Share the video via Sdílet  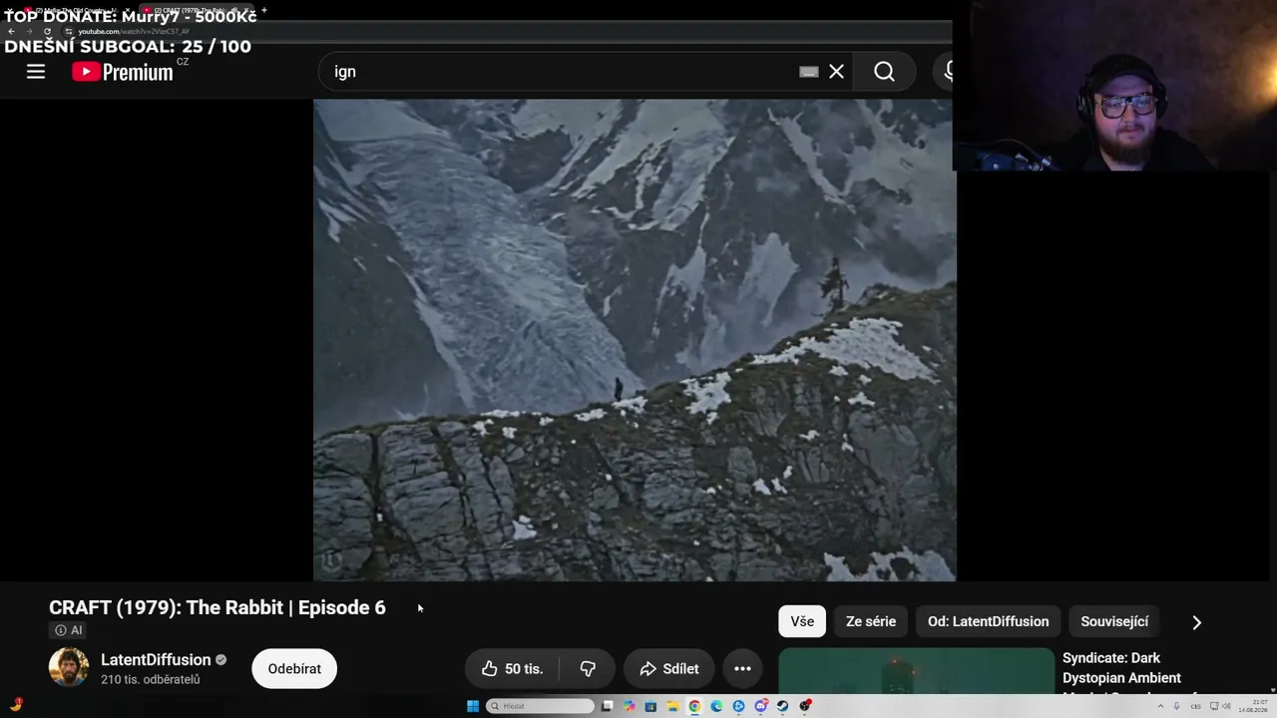tap(668, 669)
